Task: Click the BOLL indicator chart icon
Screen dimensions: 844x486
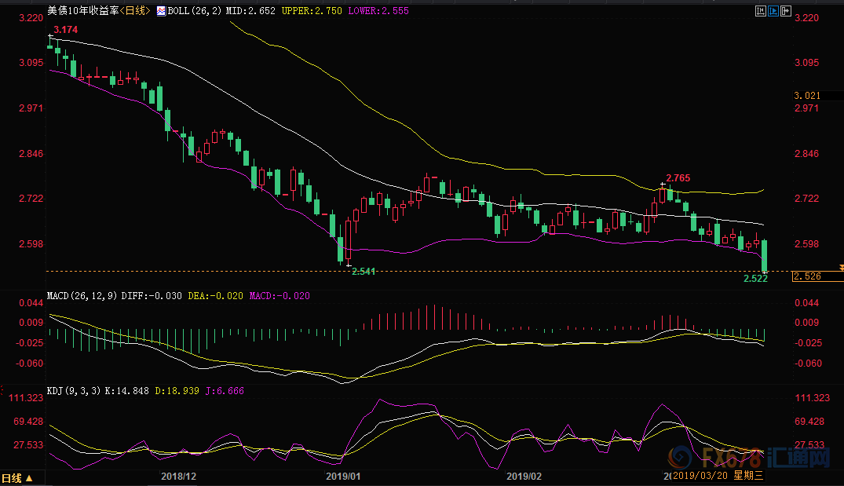Action: [161, 13]
